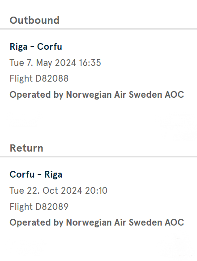Click the operator line under Flight D82089
The image size is (197, 261).
97,222
